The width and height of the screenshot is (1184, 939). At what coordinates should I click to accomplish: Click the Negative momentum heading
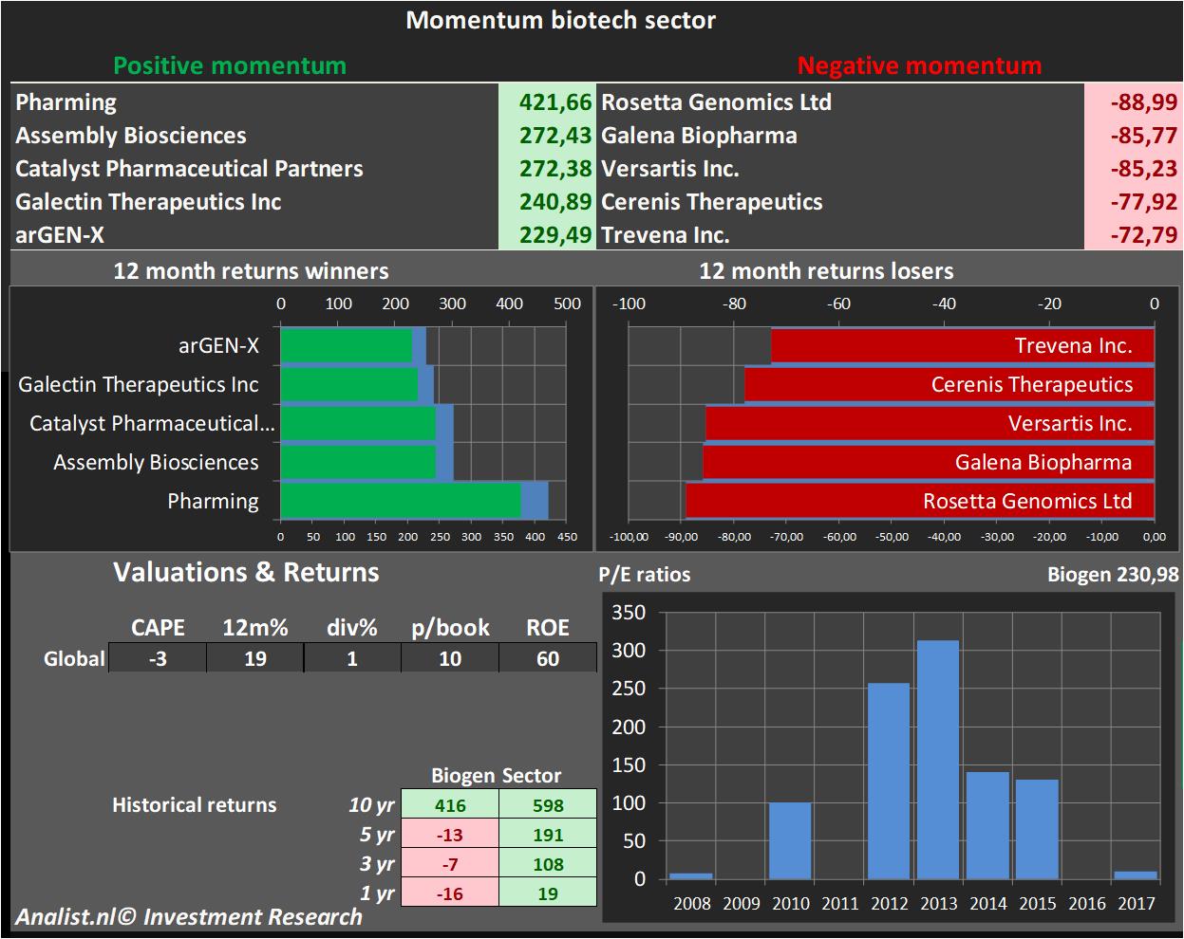click(919, 65)
